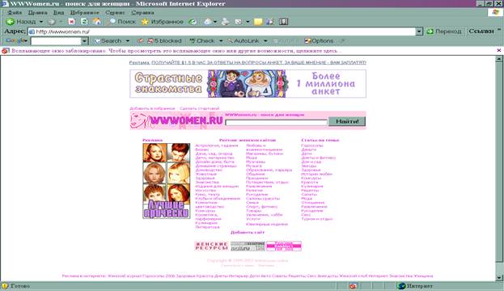This screenshot has width=504, height=291.
Task: Open the address bar URL dropdown
Action: [419, 32]
